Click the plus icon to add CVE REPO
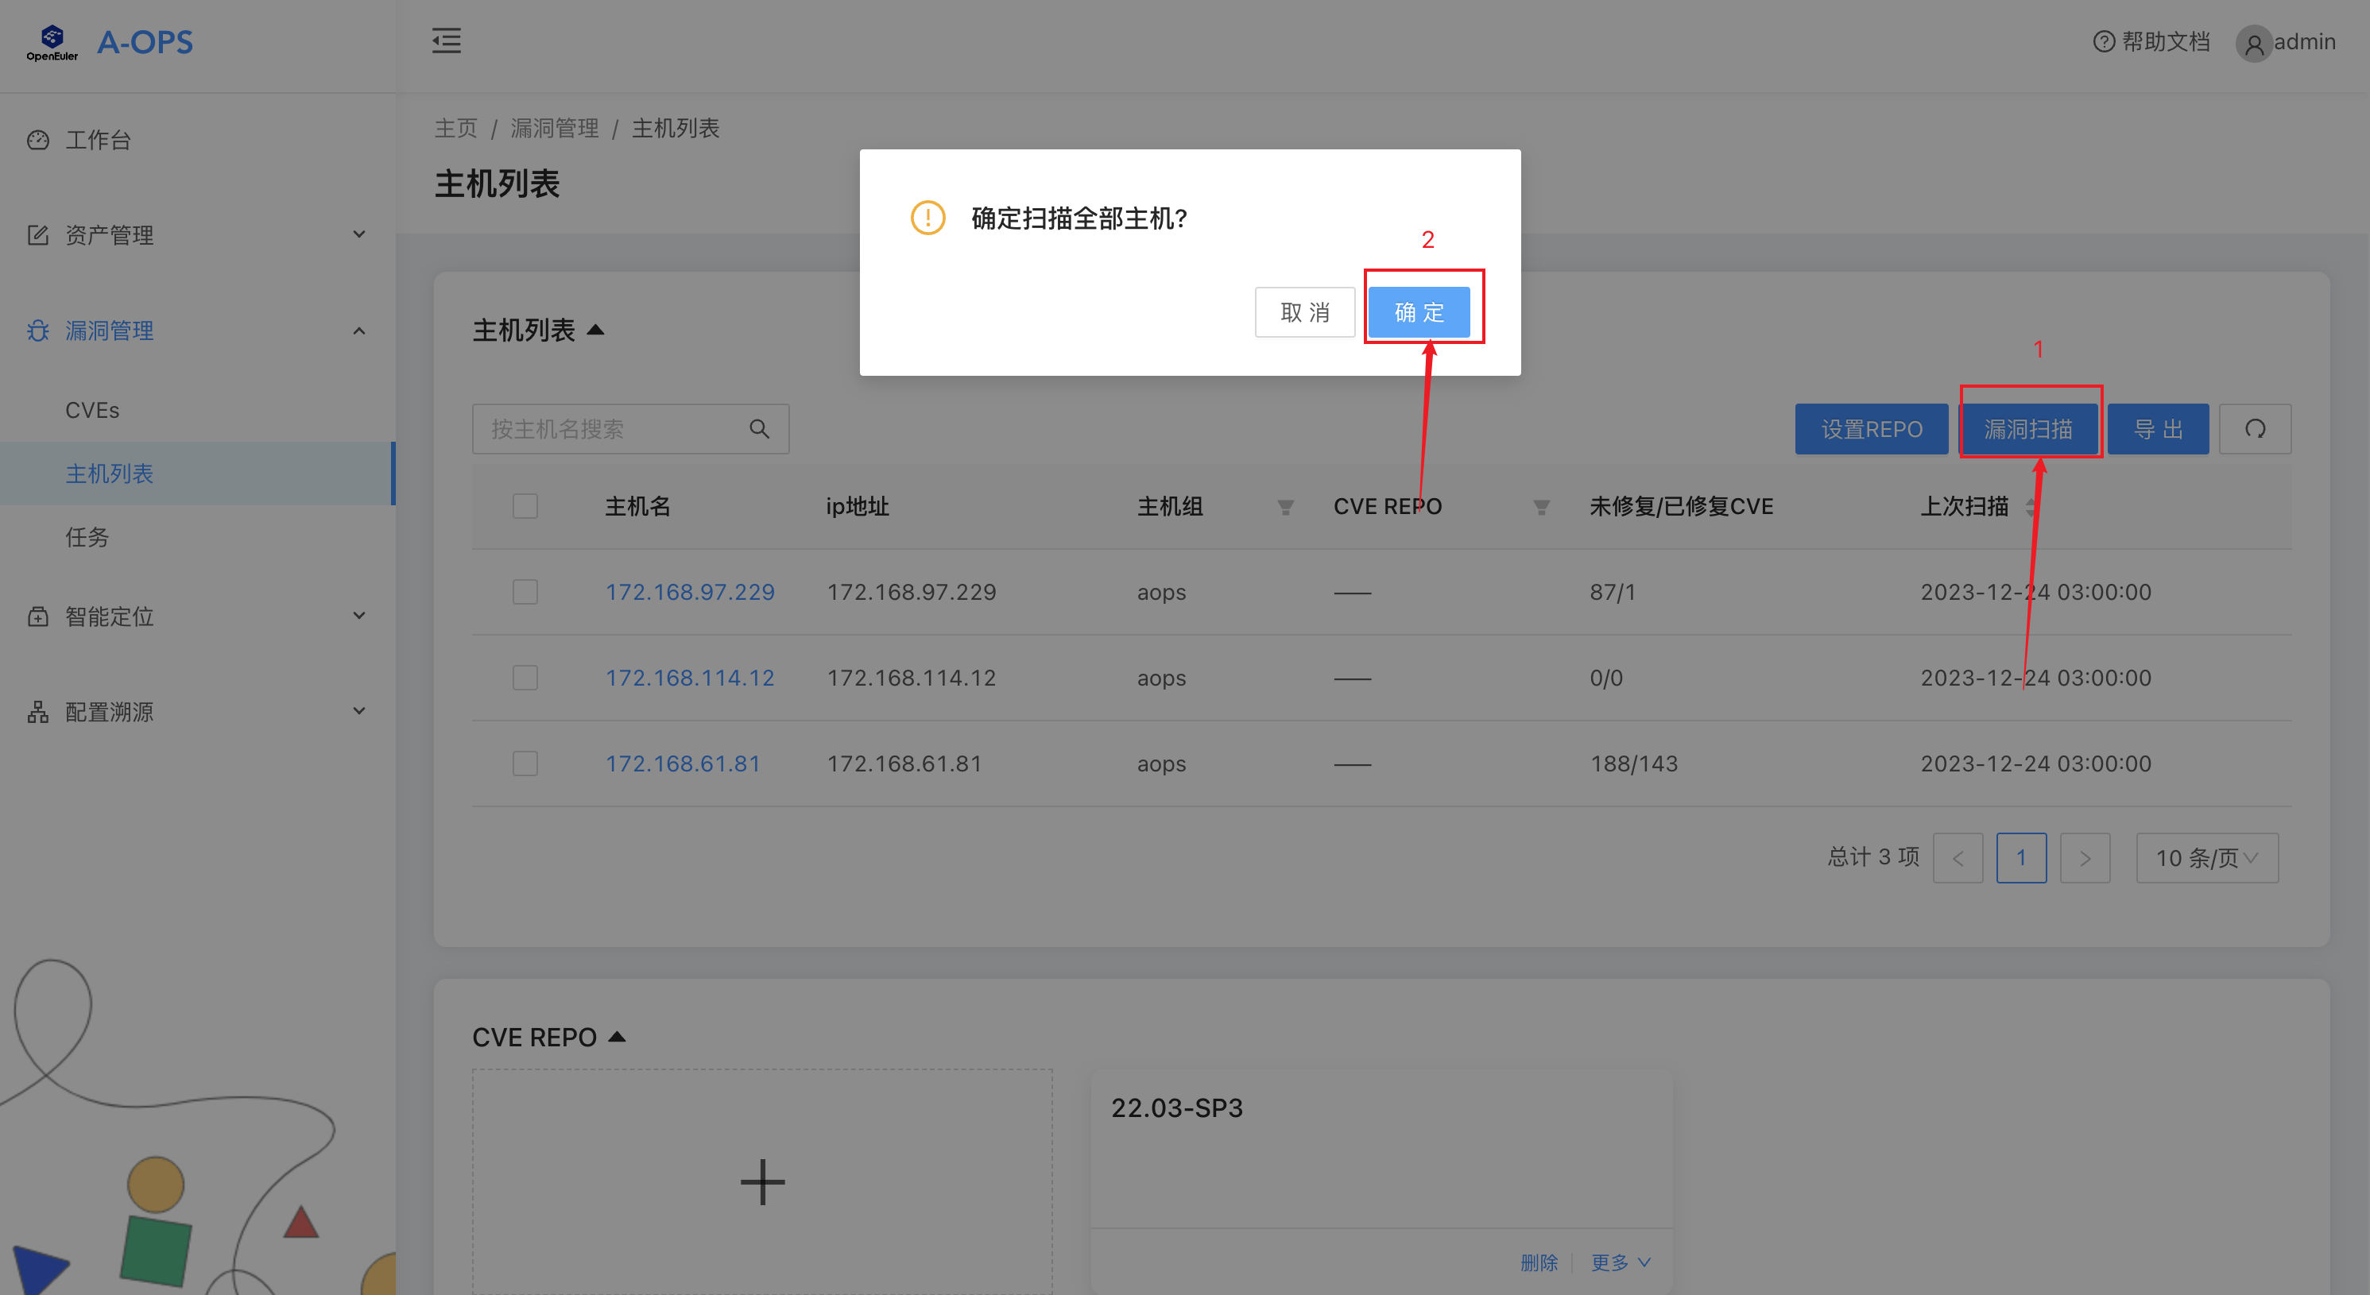This screenshot has width=2370, height=1295. 763,1183
